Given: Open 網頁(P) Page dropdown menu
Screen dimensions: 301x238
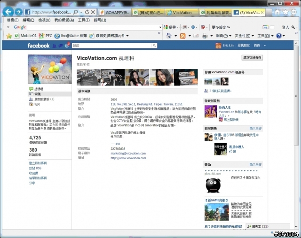Looking at the screenshot, I should pos(223,36).
